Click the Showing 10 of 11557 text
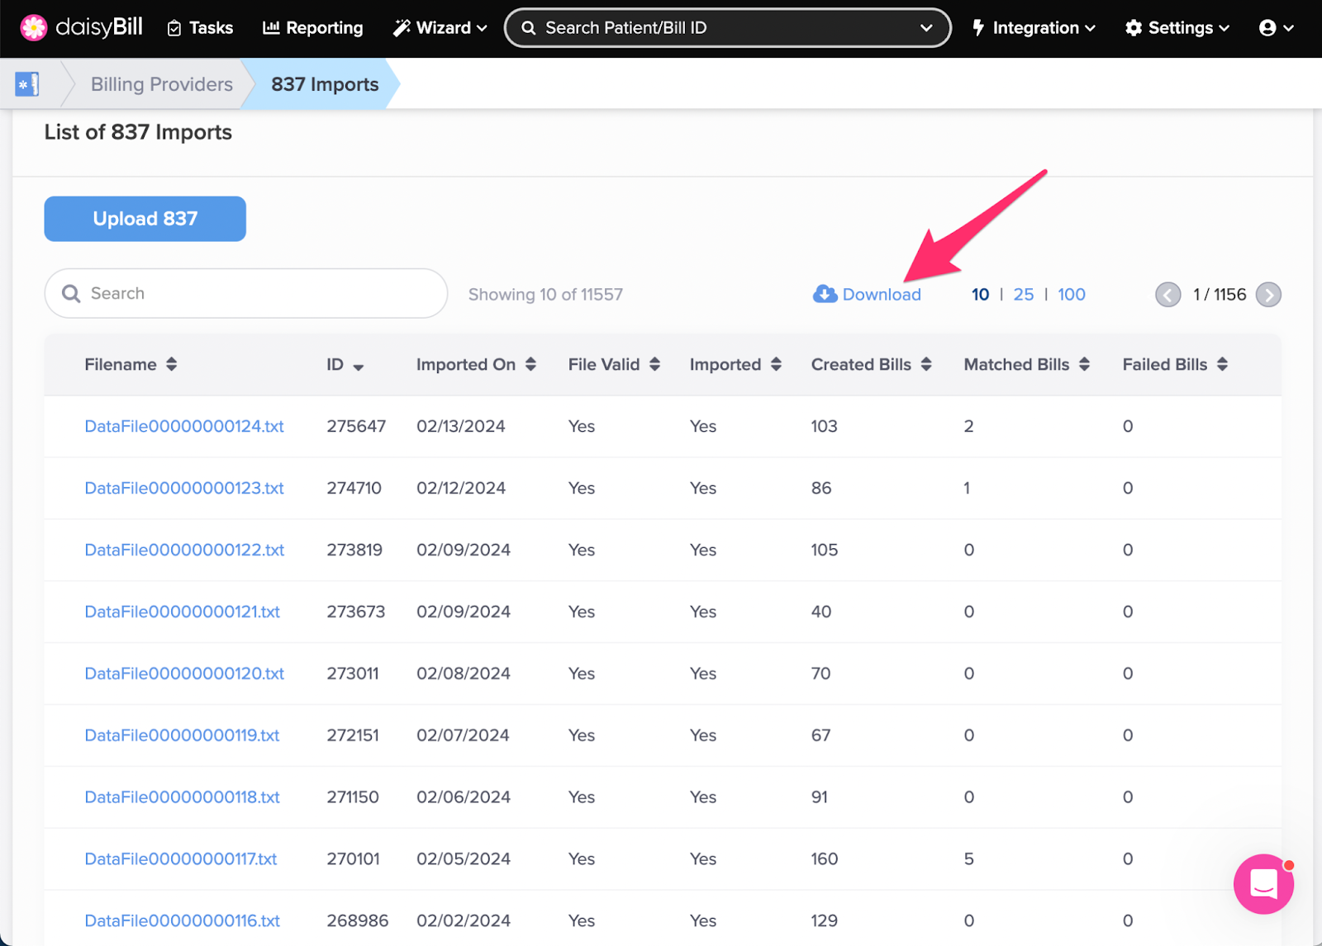 (545, 295)
